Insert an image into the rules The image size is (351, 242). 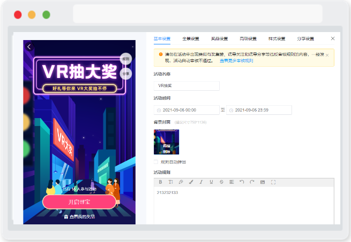click(263, 182)
